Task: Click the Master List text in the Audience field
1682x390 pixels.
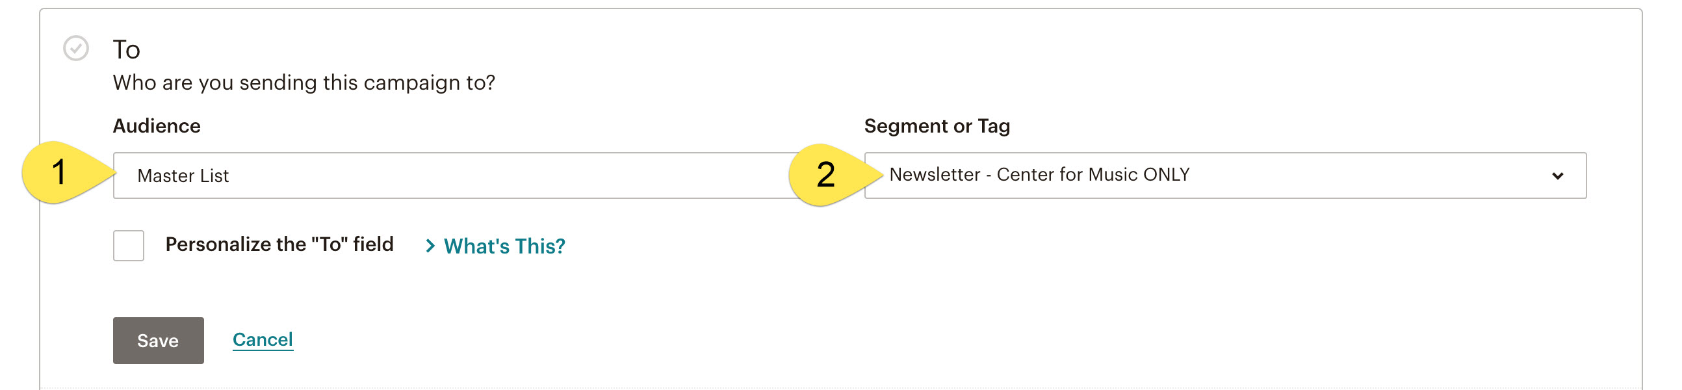Action: coord(183,175)
